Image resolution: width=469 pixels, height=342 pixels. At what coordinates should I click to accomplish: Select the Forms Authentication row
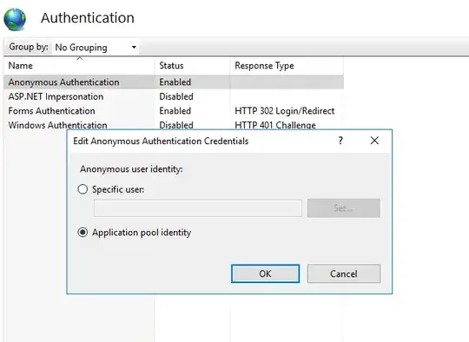174,110
